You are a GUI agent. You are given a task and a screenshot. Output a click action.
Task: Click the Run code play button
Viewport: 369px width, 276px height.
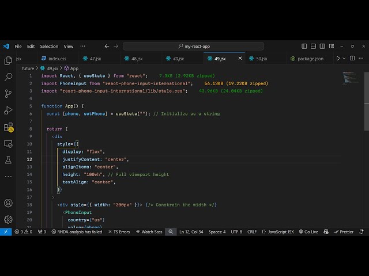pos(338,58)
